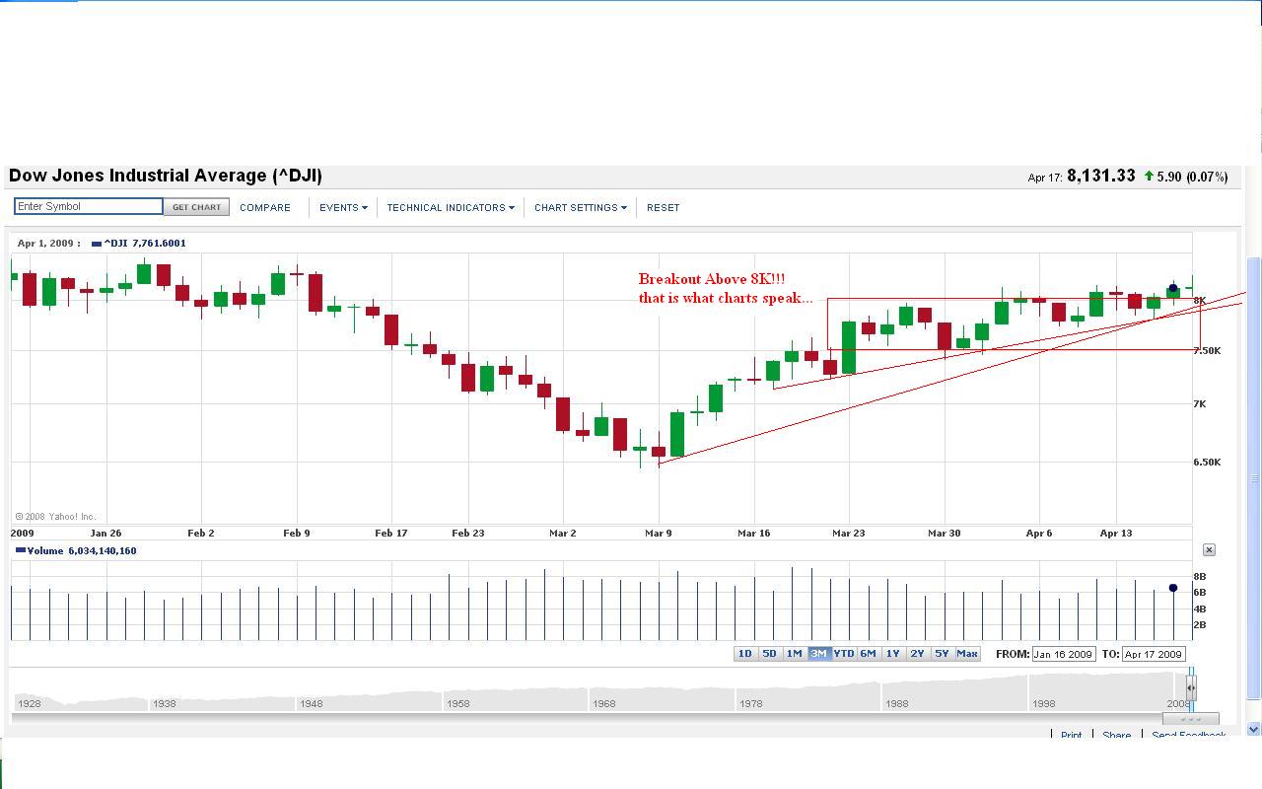Viewport: 1262px width, 789px height.
Task: Click the timeline bottom scroll handle
Action: [x=1191, y=718]
